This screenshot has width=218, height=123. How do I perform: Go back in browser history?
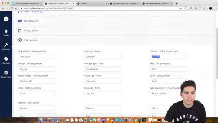coord(3,8)
